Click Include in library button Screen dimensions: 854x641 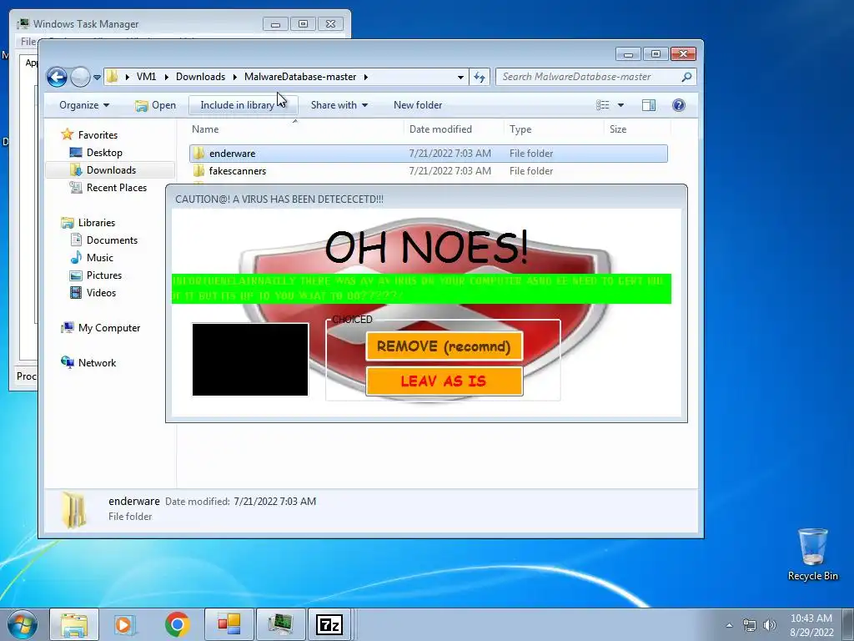(x=243, y=105)
